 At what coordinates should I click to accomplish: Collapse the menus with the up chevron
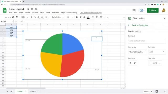tap(124, 17)
